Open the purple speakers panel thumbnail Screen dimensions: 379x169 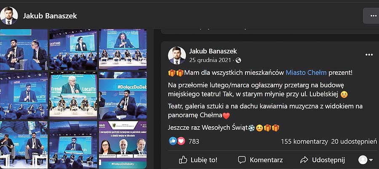coord(123,145)
